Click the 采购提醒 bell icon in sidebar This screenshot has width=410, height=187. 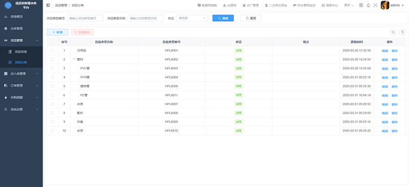click(x=6, y=98)
